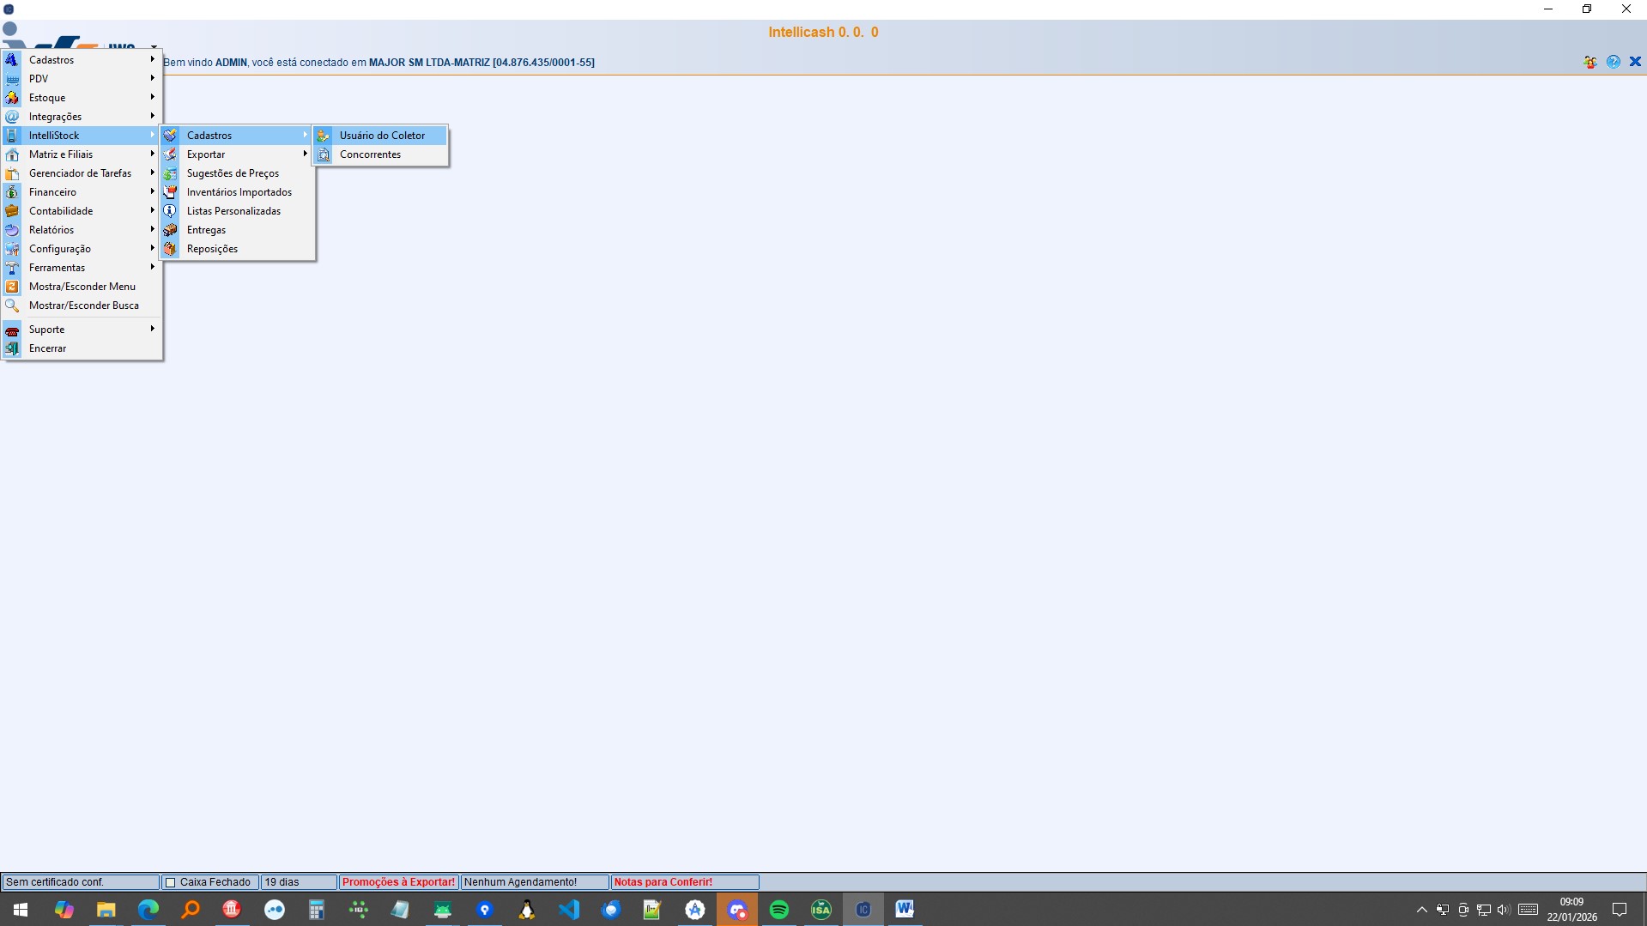The width and height of the screenshot is (1647, 926).
Task: Choose Entregas in the submenu
Action: tap(206, 230)
